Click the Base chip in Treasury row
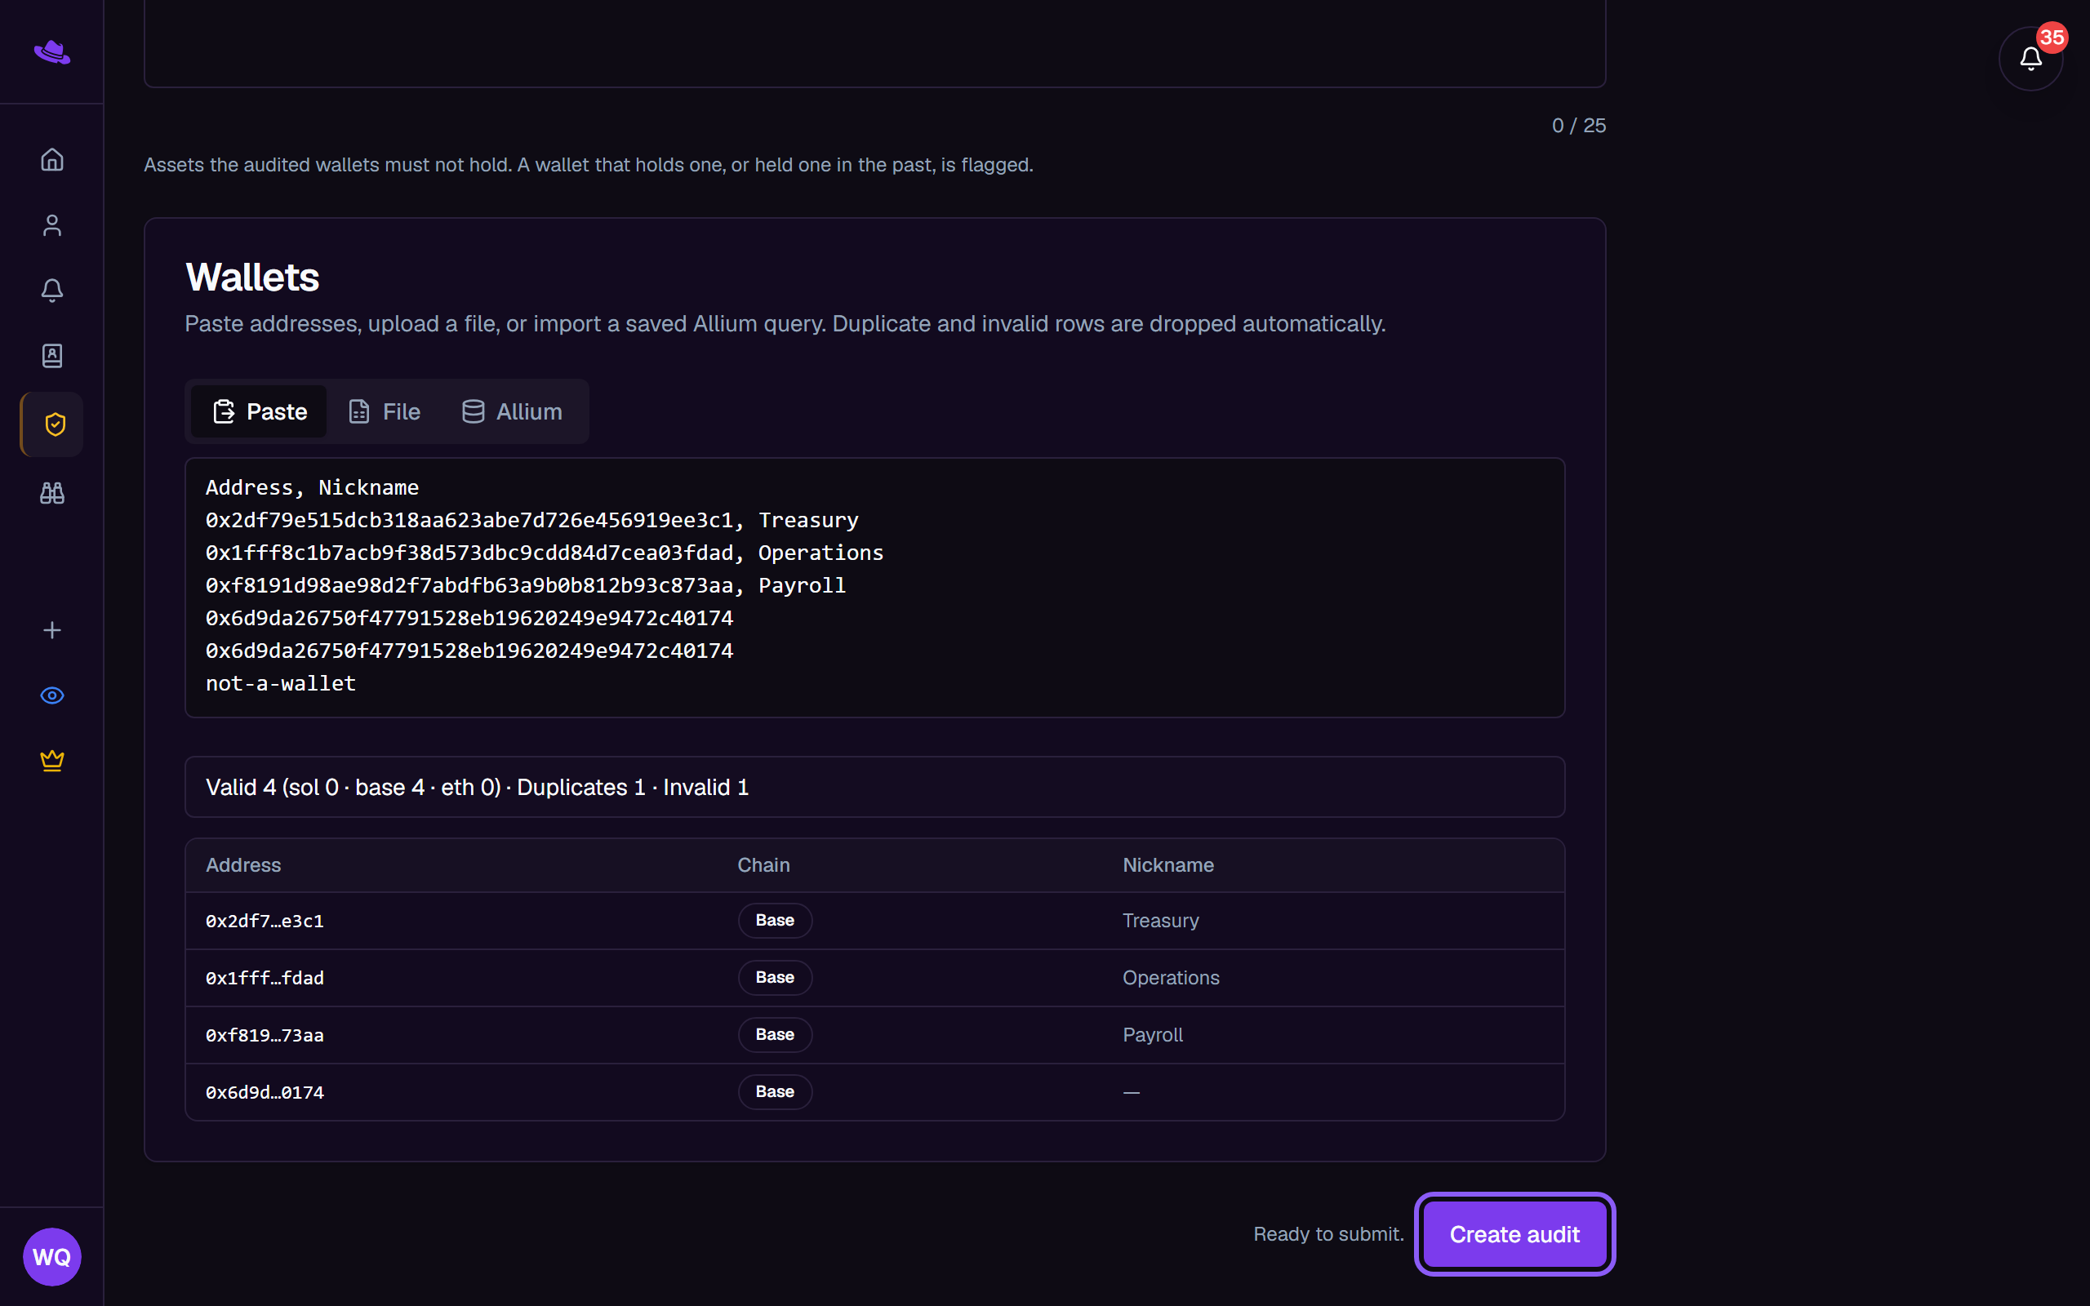The image size is (2090, 1306). tap(775, 920)
